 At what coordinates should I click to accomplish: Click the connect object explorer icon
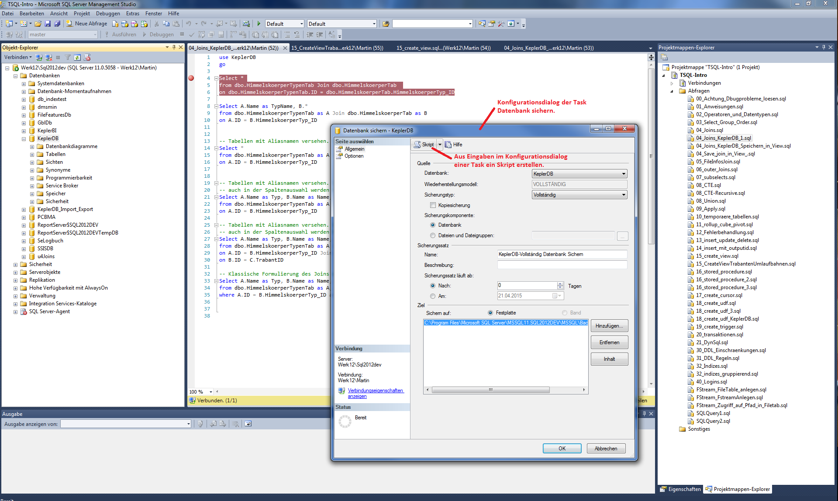(x=39, y=57)
